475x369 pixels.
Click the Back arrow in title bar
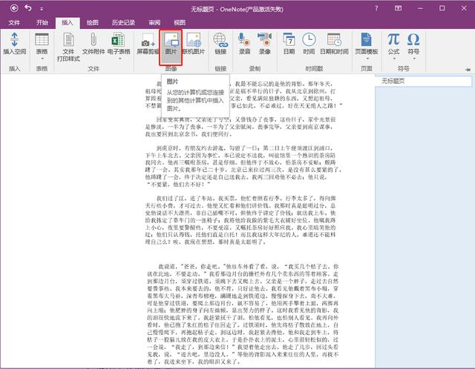click(x=14, y=8)
